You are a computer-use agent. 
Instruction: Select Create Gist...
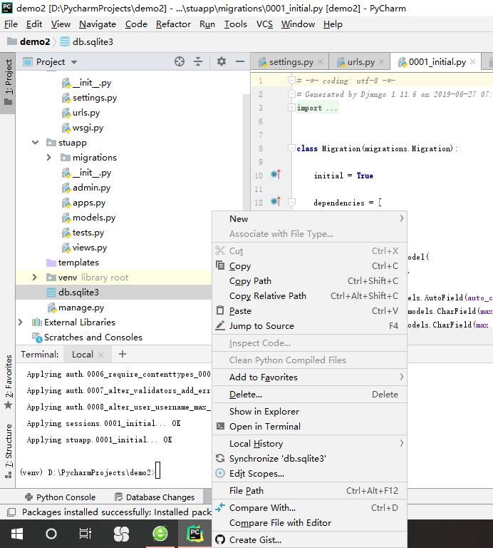[x=309, y=540]
